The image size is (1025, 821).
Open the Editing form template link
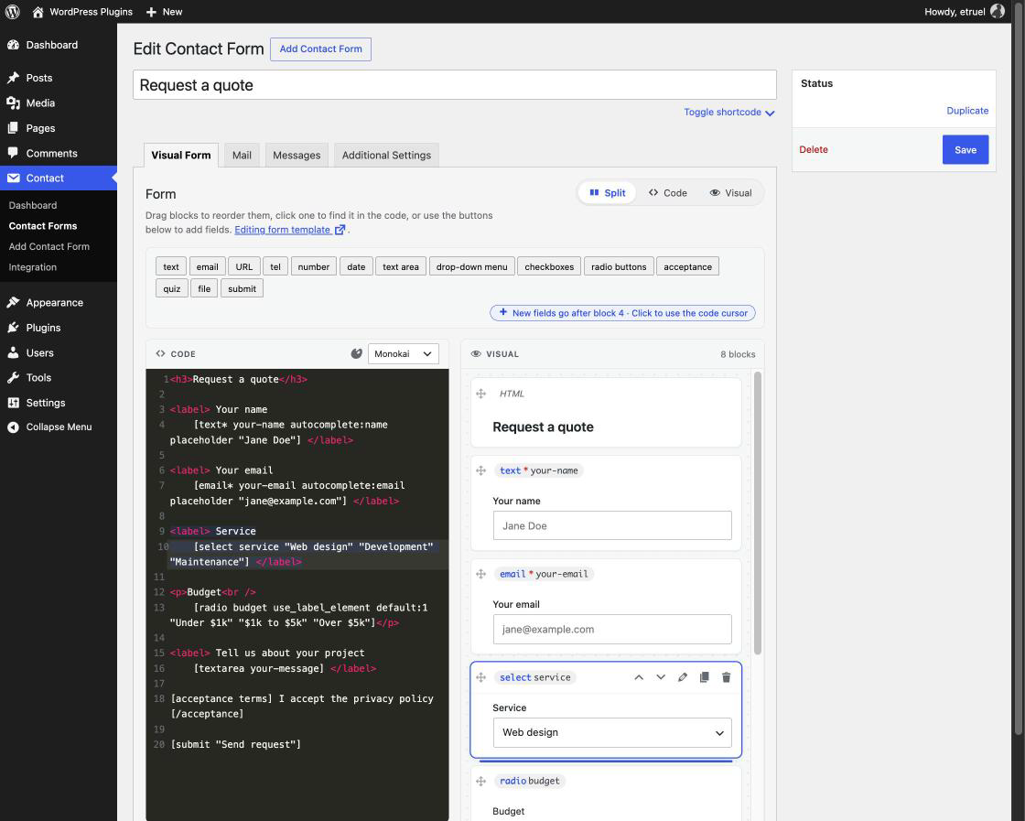pos(283,230)
